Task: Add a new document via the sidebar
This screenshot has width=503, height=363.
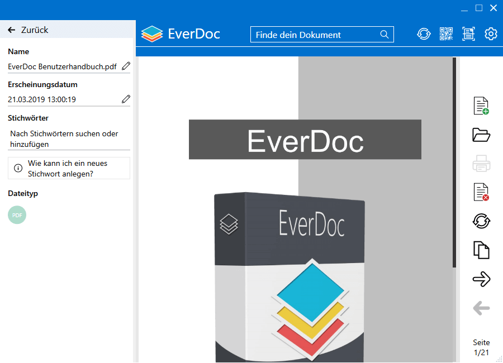Action: 481,106
